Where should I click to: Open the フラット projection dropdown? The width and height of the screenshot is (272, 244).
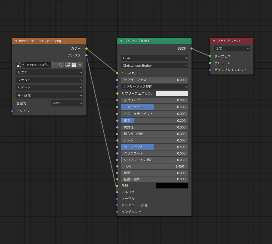pyautogui.click(x=49, y=80)
